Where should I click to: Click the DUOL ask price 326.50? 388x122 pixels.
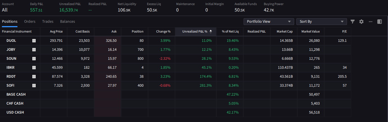pos(112,41)
